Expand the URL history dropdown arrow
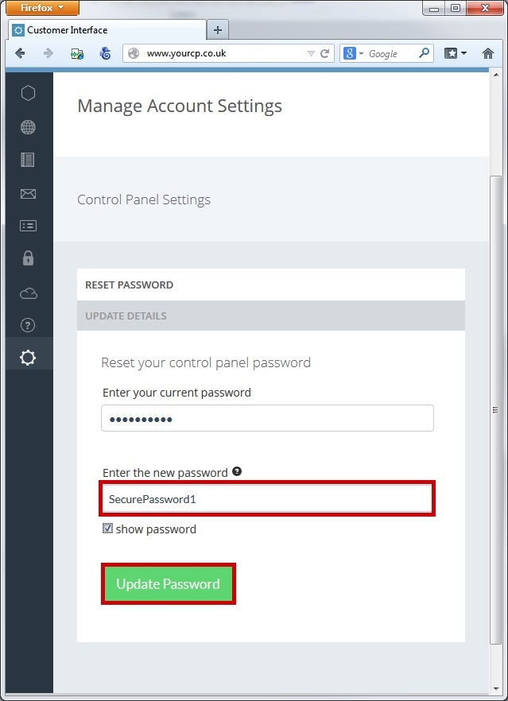 tap(311, 54)
